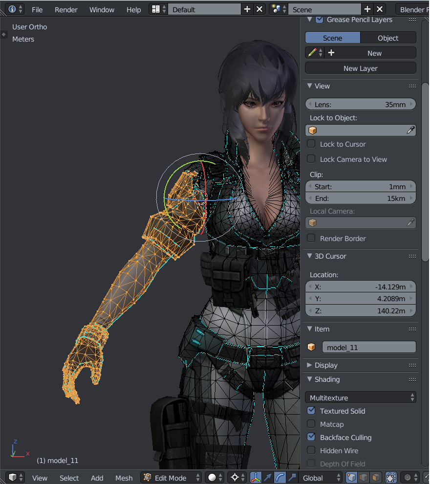Click the scene browse icon
The height and width of the screenshot is (484, 431).
pyautogui.click(x=279, y=9)
